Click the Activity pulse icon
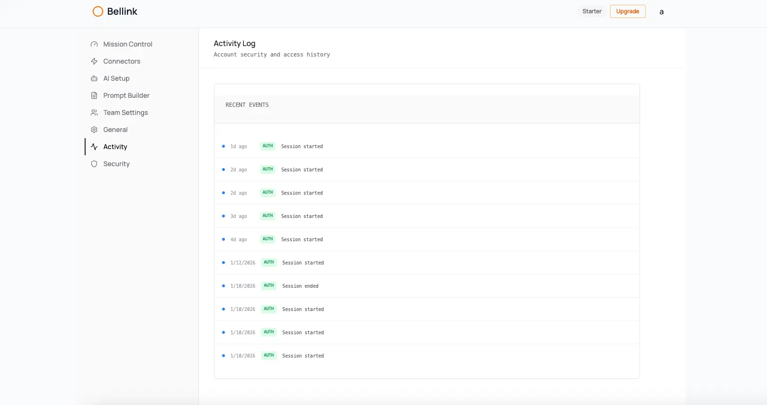The width and height of the screenshot is (767, 405). tap(94, 147)
